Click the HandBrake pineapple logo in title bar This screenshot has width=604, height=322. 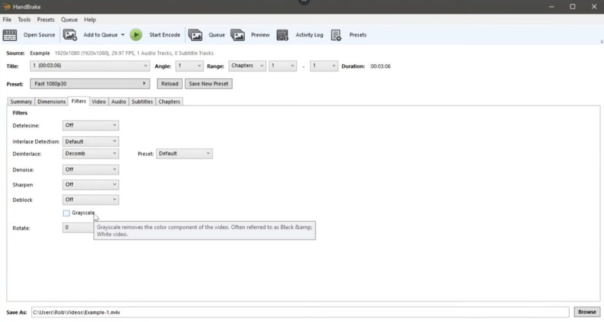(x=6, y=6)
